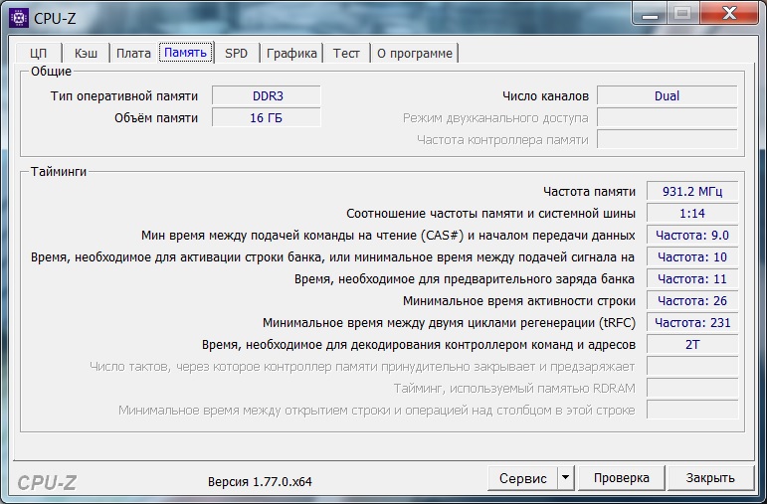Minimize the CPU-Z window
Image resolution: width=767 pixels, height=504 pixels.
(x=649, y=14)
